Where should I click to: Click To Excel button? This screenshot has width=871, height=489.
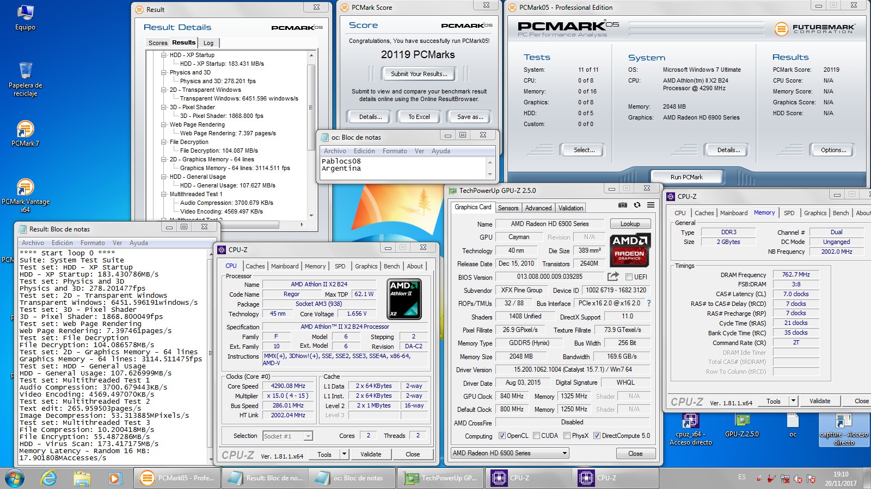pos(419,117)
